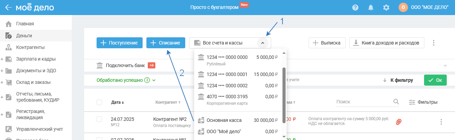
Task: Click the red paperclip attachment icon
Action: point(399,122)
